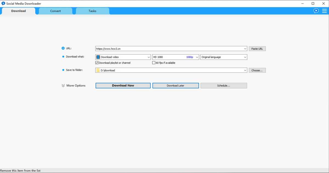Open the URL history dropdown arrow

tap(246, 49)
